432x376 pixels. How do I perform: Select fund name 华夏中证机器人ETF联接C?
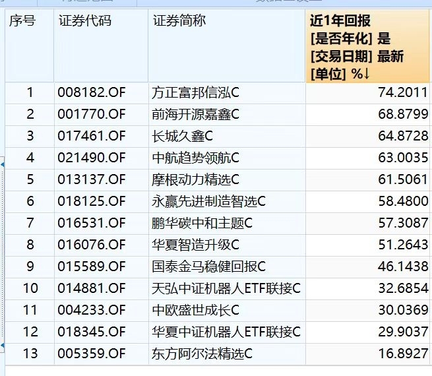pyautogui.click(x=226, y=332)
